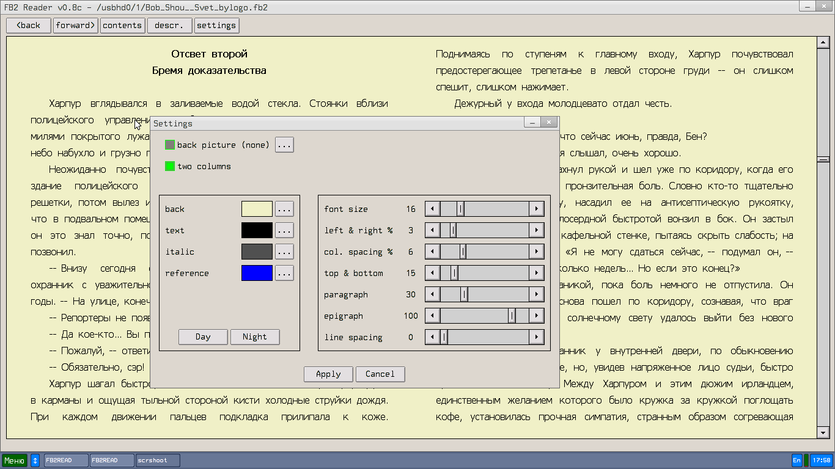Toggle the back picture checkbox
This screenshot has height=469, width=835.
(x=170, y=145)
